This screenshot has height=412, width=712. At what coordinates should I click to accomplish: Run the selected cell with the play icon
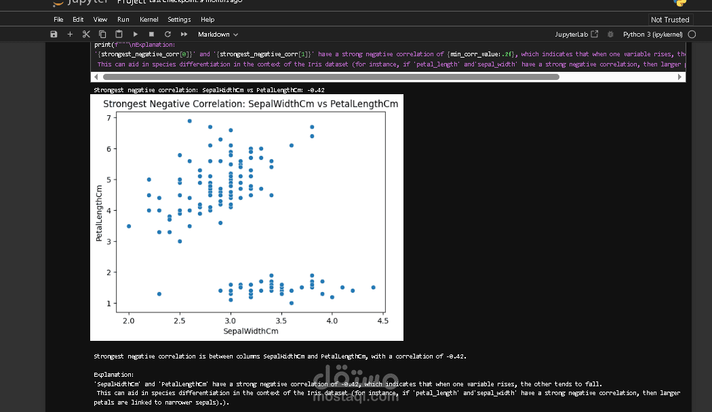click(136, 34)
